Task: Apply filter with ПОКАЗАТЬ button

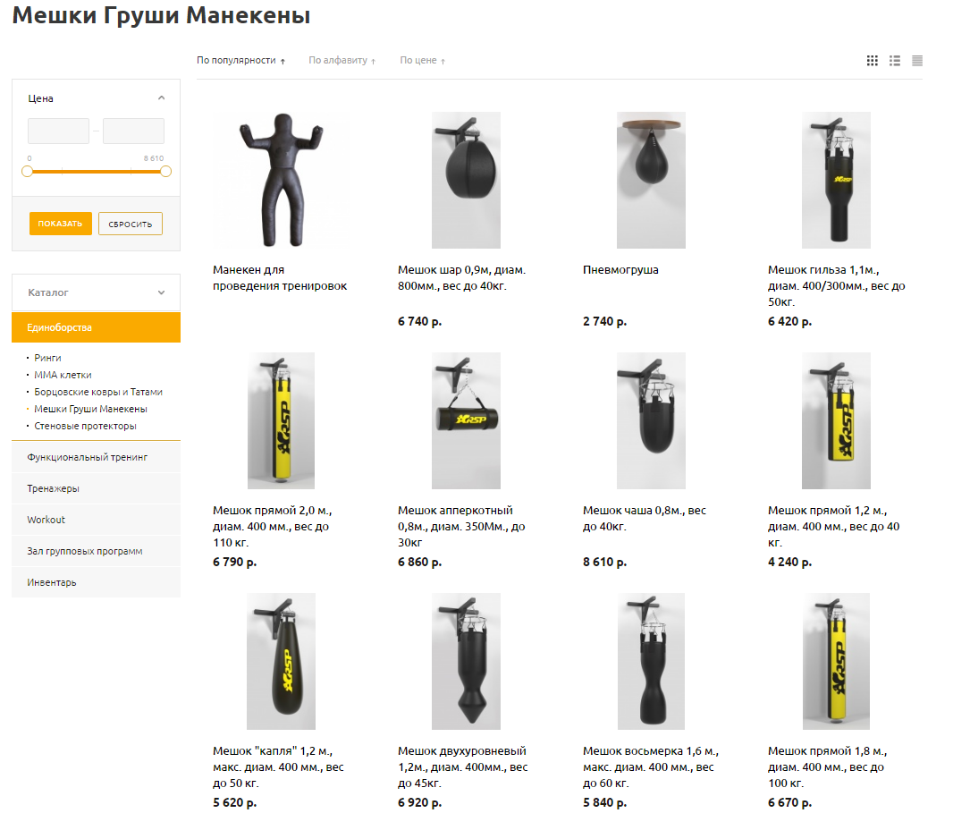Action: (60, 224)
